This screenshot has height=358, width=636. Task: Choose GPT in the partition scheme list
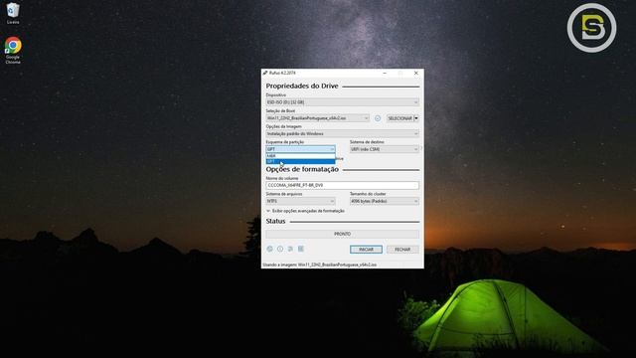300,161
